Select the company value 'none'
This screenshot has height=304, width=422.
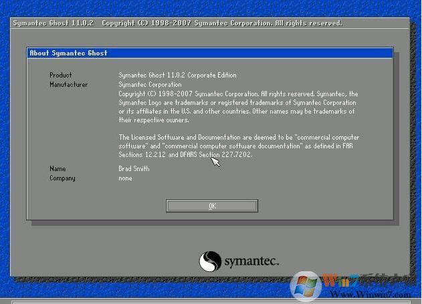pyautogui.click(x=126, y=178)
